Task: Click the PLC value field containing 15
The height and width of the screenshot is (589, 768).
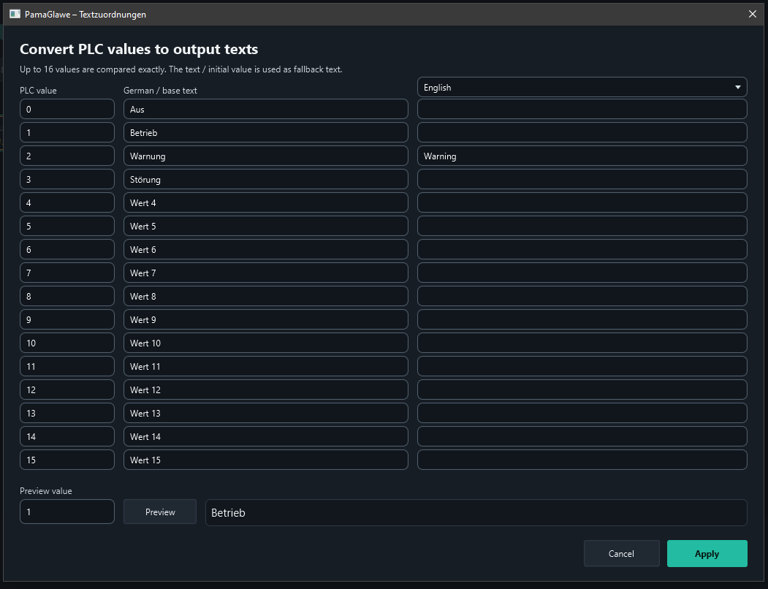Action: [x=67, y=460]
